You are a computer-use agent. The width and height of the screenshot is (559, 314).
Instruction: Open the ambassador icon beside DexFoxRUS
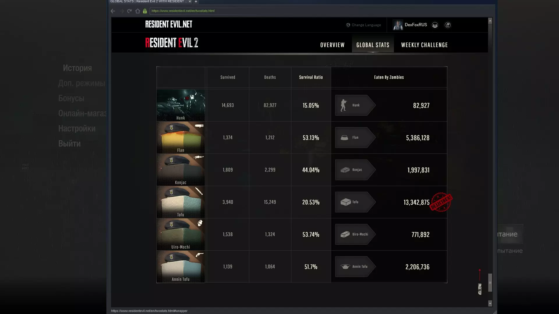[x=435, y=25]
